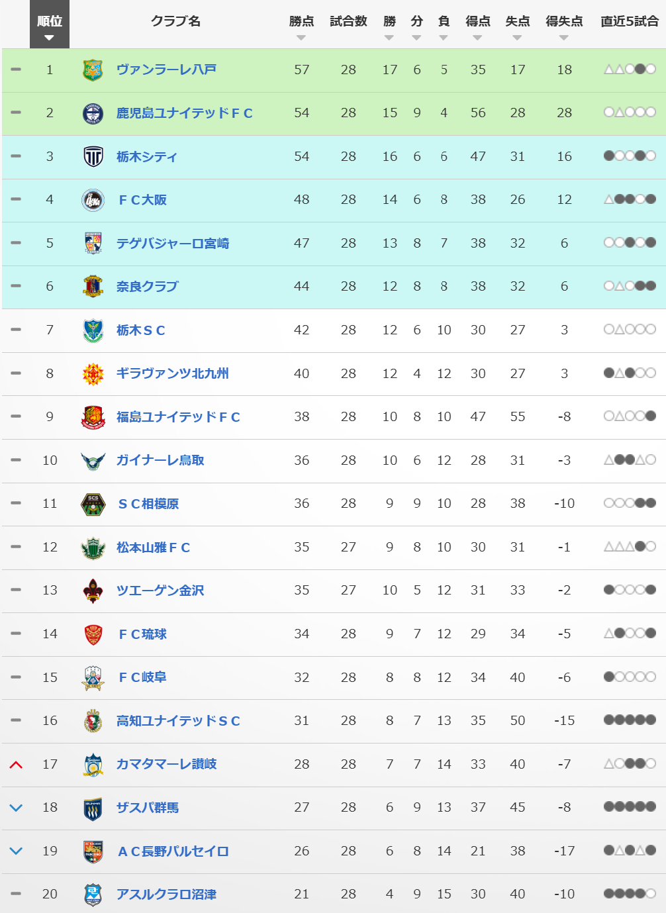This screenshot has height=913, width=666.
Task: Click the blue down arrow beside rank 19
Action: pos(17,851)
